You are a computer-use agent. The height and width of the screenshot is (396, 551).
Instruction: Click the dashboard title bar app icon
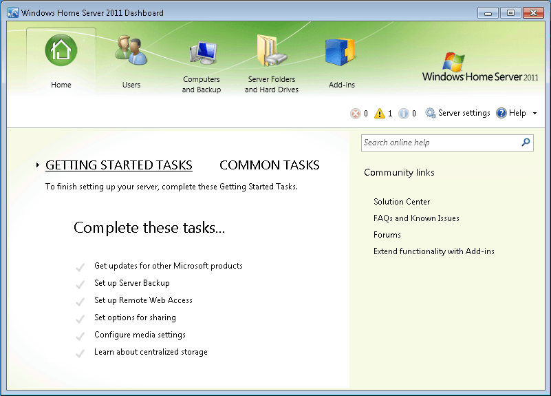13,12
